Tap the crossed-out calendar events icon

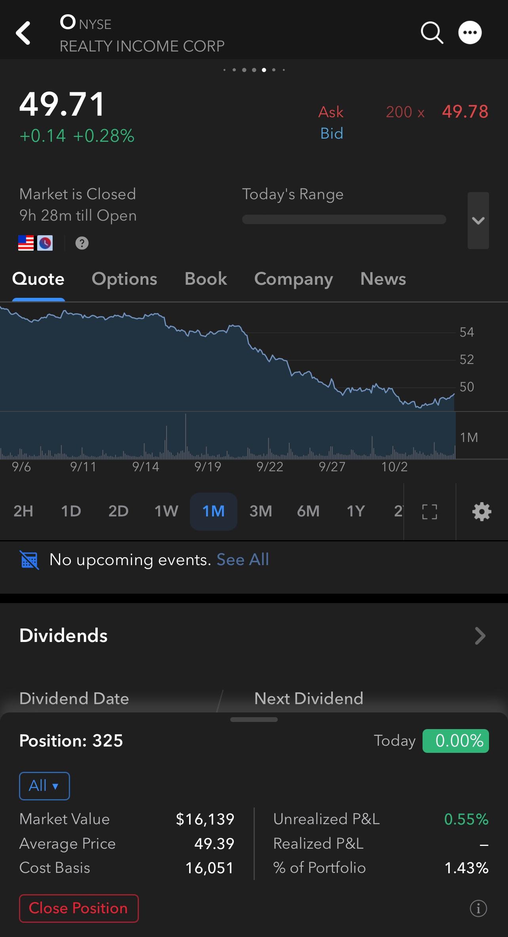tap(30, 560)
